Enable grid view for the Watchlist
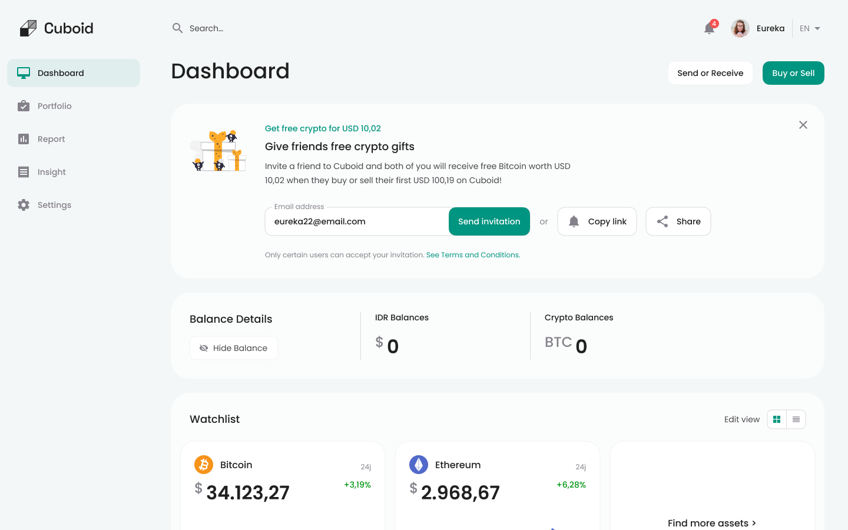Image resolution: width=848 pixels, height=530 pixels. tap(777, 419)
